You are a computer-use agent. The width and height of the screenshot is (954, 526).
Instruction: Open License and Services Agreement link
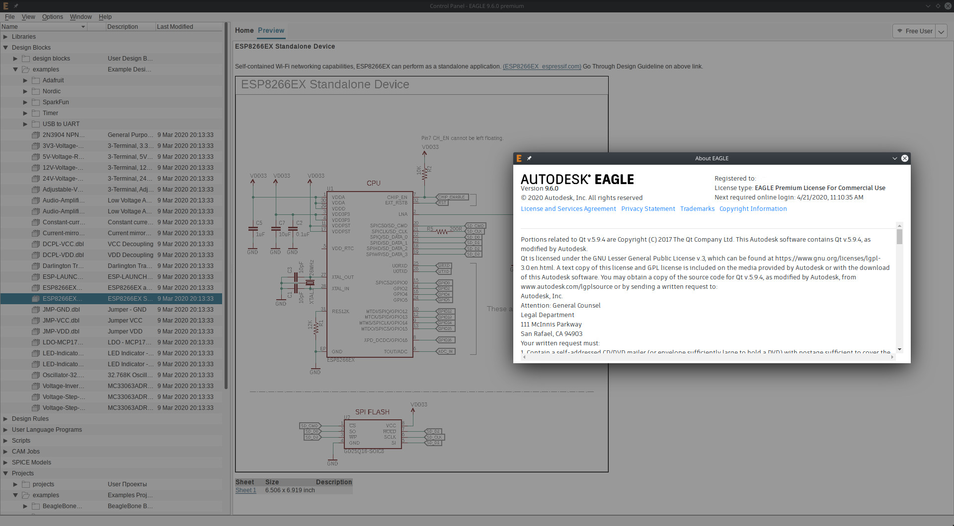tap(568, 209)
